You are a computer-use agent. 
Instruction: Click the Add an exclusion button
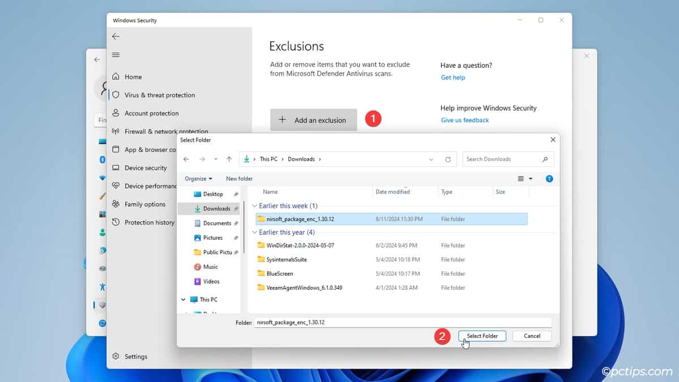[x=313, y=120]
